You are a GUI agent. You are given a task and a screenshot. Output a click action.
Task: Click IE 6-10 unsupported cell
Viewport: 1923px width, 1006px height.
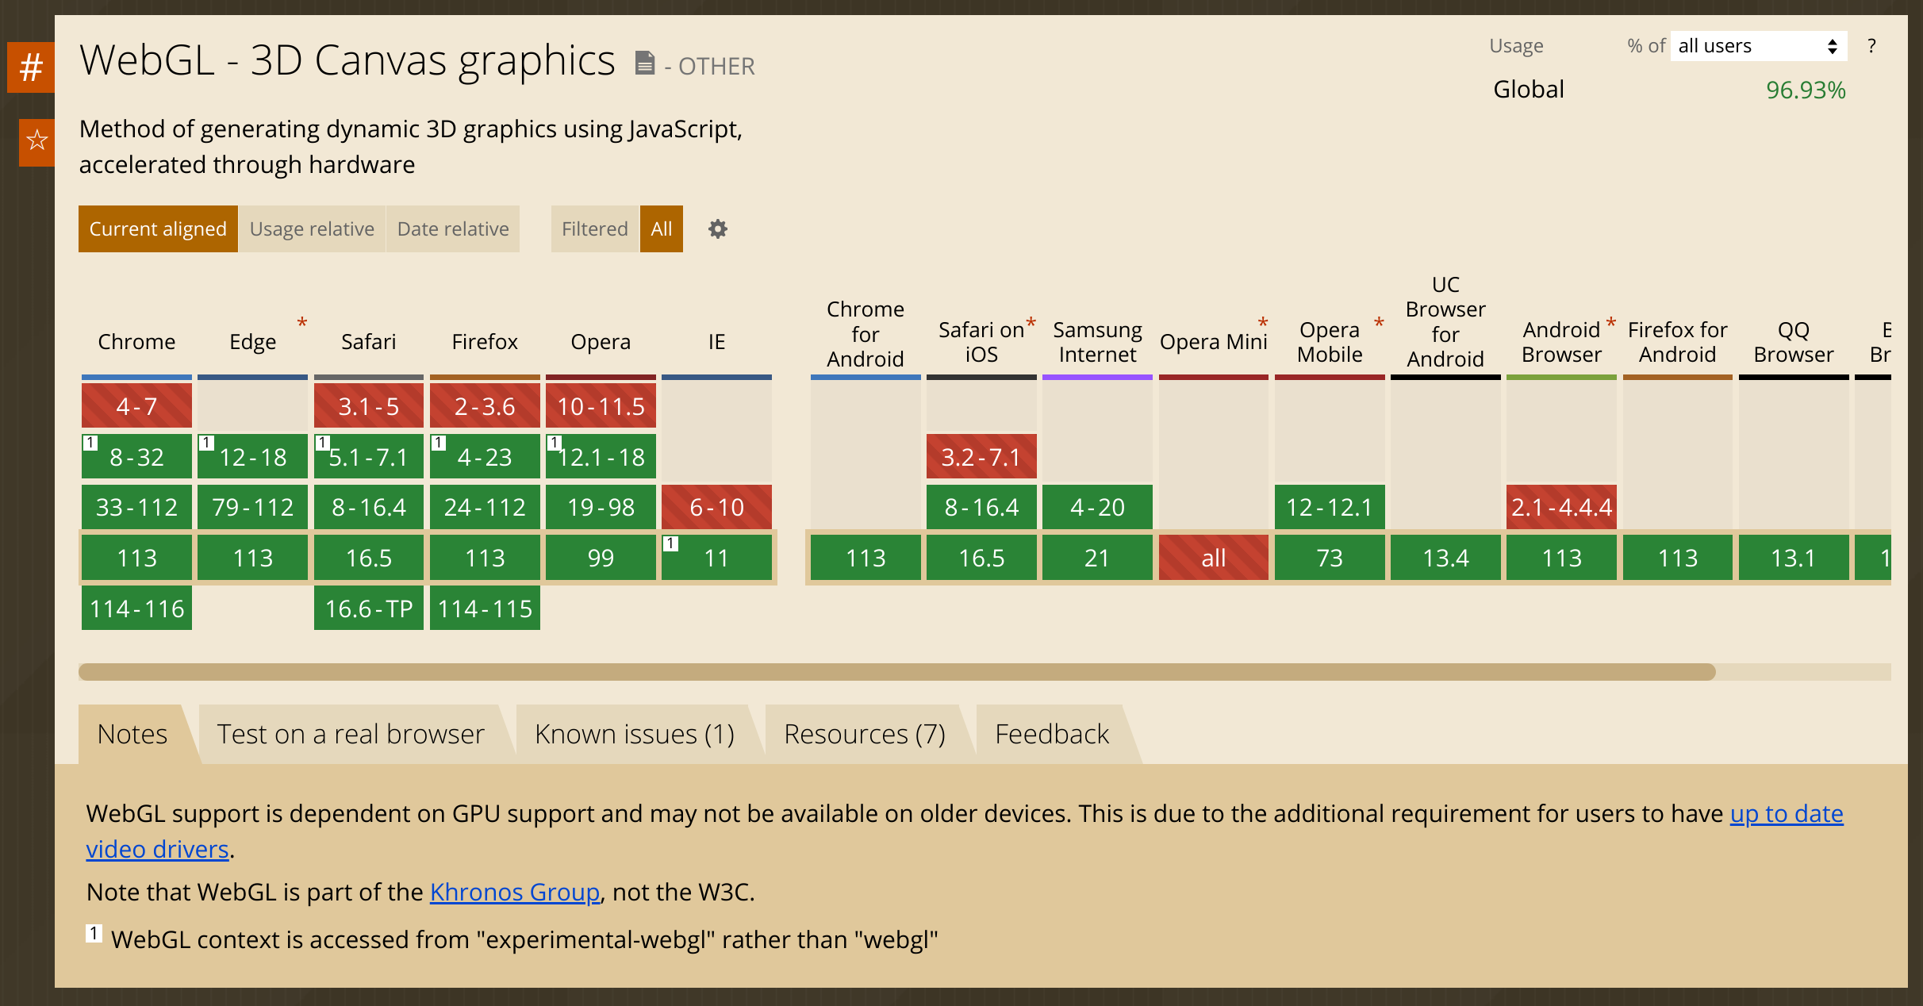click(716, 507)
